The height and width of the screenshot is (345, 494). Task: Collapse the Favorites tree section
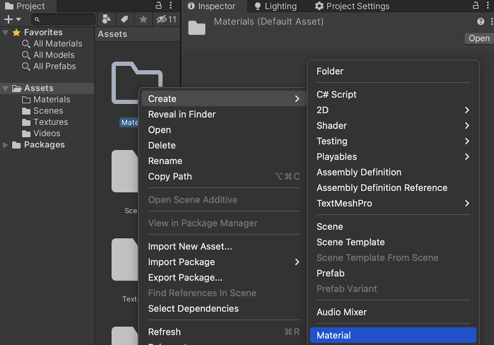[x=6, y=33]
